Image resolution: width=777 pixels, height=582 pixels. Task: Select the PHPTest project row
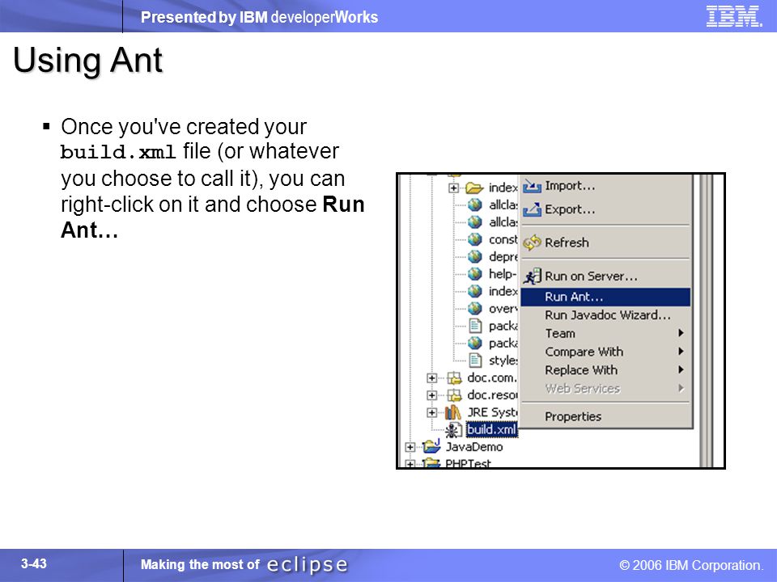468,463
